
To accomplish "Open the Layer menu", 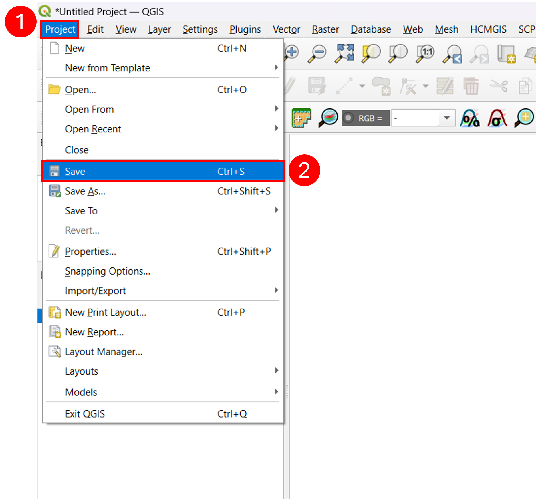I will click(160, 29).
